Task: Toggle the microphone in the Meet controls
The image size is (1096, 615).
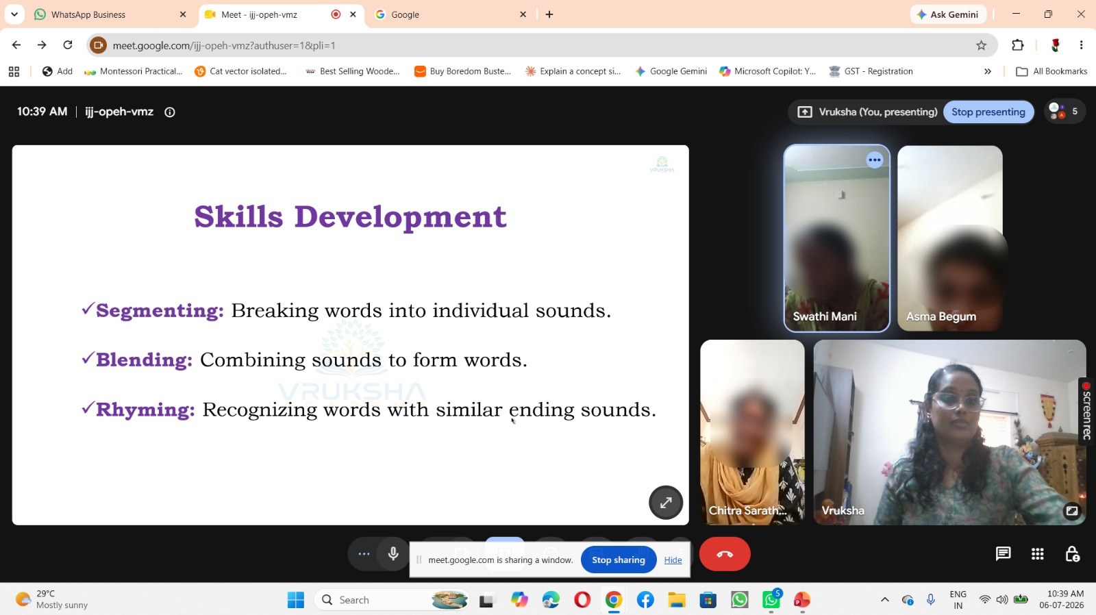Action: [x=393, y=553]
